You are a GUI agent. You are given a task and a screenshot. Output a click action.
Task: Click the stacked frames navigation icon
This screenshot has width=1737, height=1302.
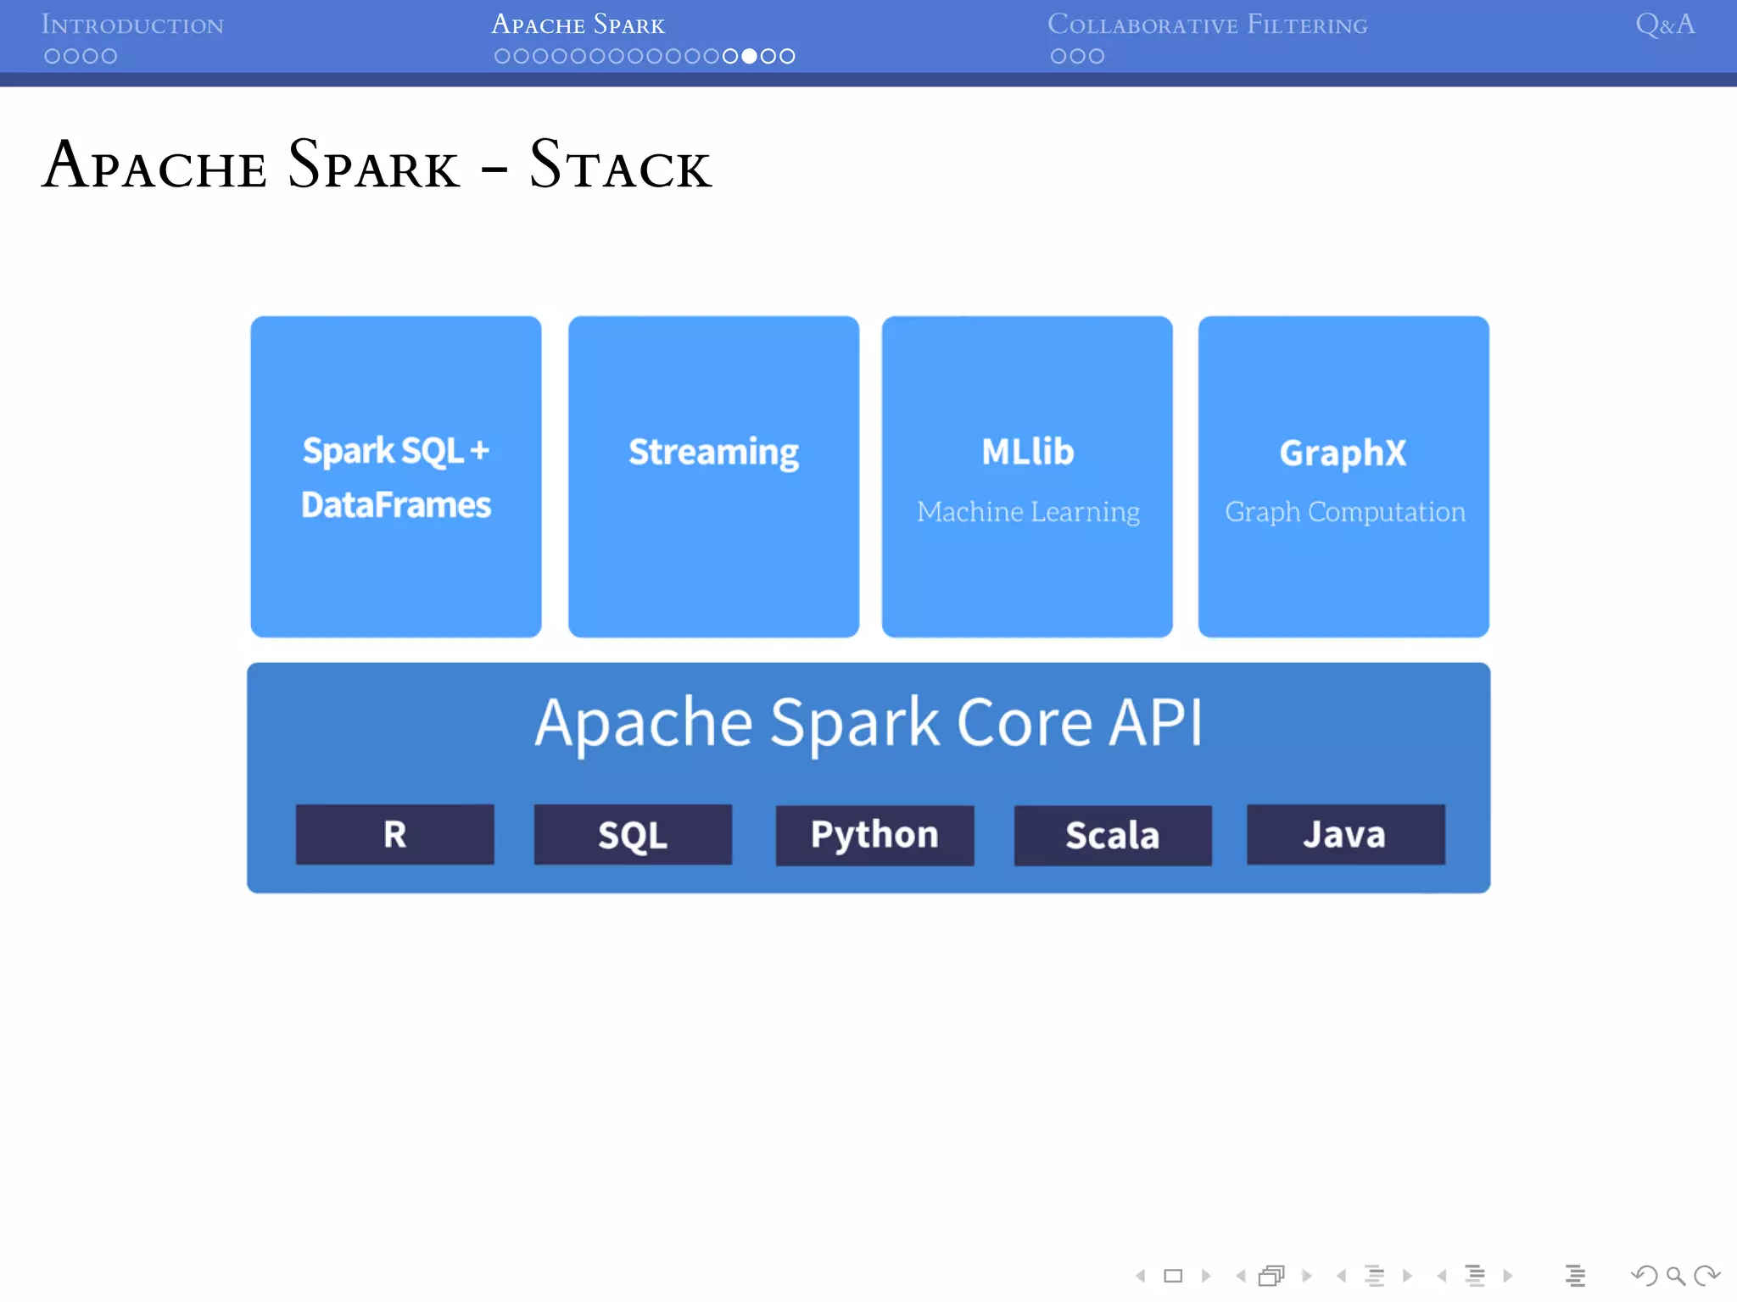click(1272, 1275)
